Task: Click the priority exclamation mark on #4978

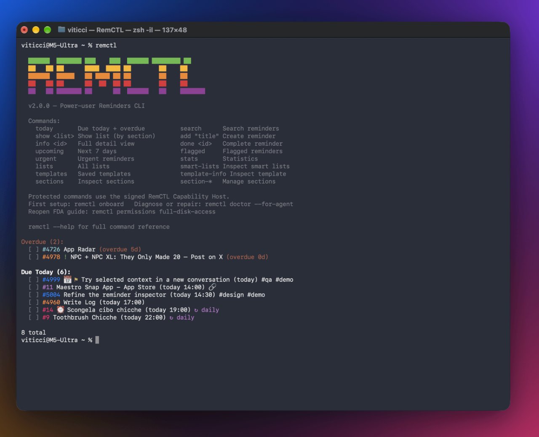Action: click(x=65, y=257)
